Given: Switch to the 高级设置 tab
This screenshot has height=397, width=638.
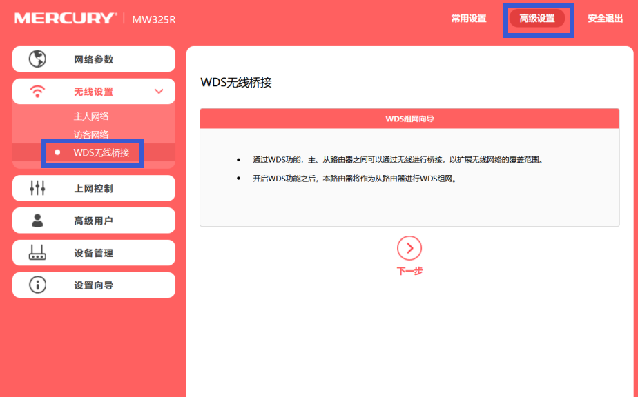Looking at the screenshot, I should pyautogui.click(x=539, y=19).
